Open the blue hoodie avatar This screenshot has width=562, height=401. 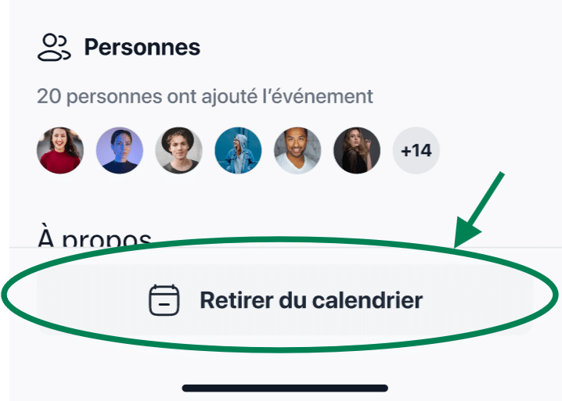[x=238, y=150]
